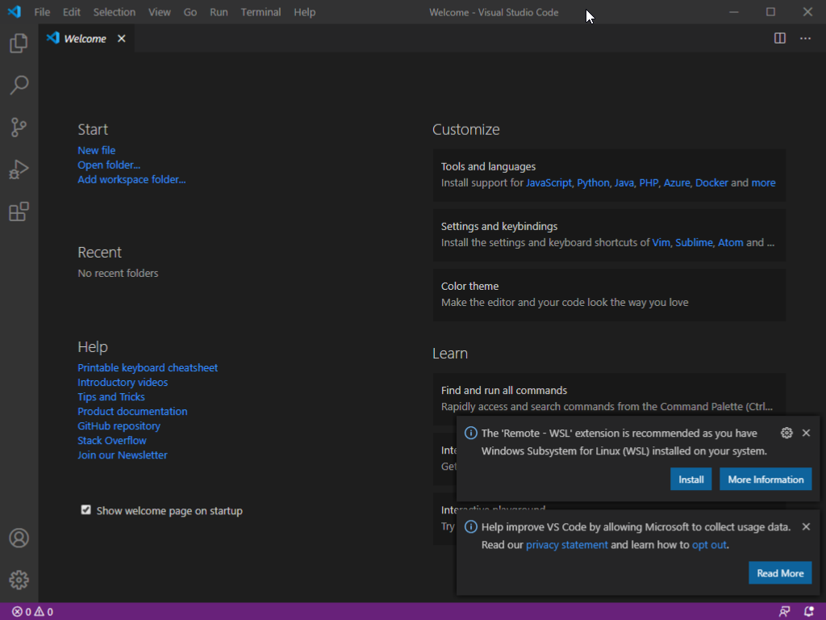The width and height of the screenshot is (826, 620).
Task: Open the editor More Actions ellipsis menu
Action: [805, 38]
